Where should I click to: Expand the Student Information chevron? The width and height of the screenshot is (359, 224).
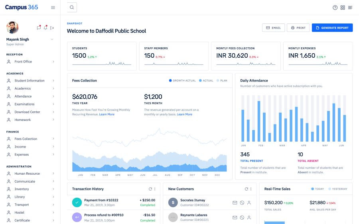[x=53, y=81]
